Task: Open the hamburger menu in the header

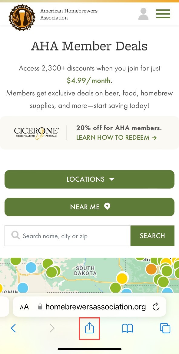Action: pyautogui.click(x=163, y=14)
